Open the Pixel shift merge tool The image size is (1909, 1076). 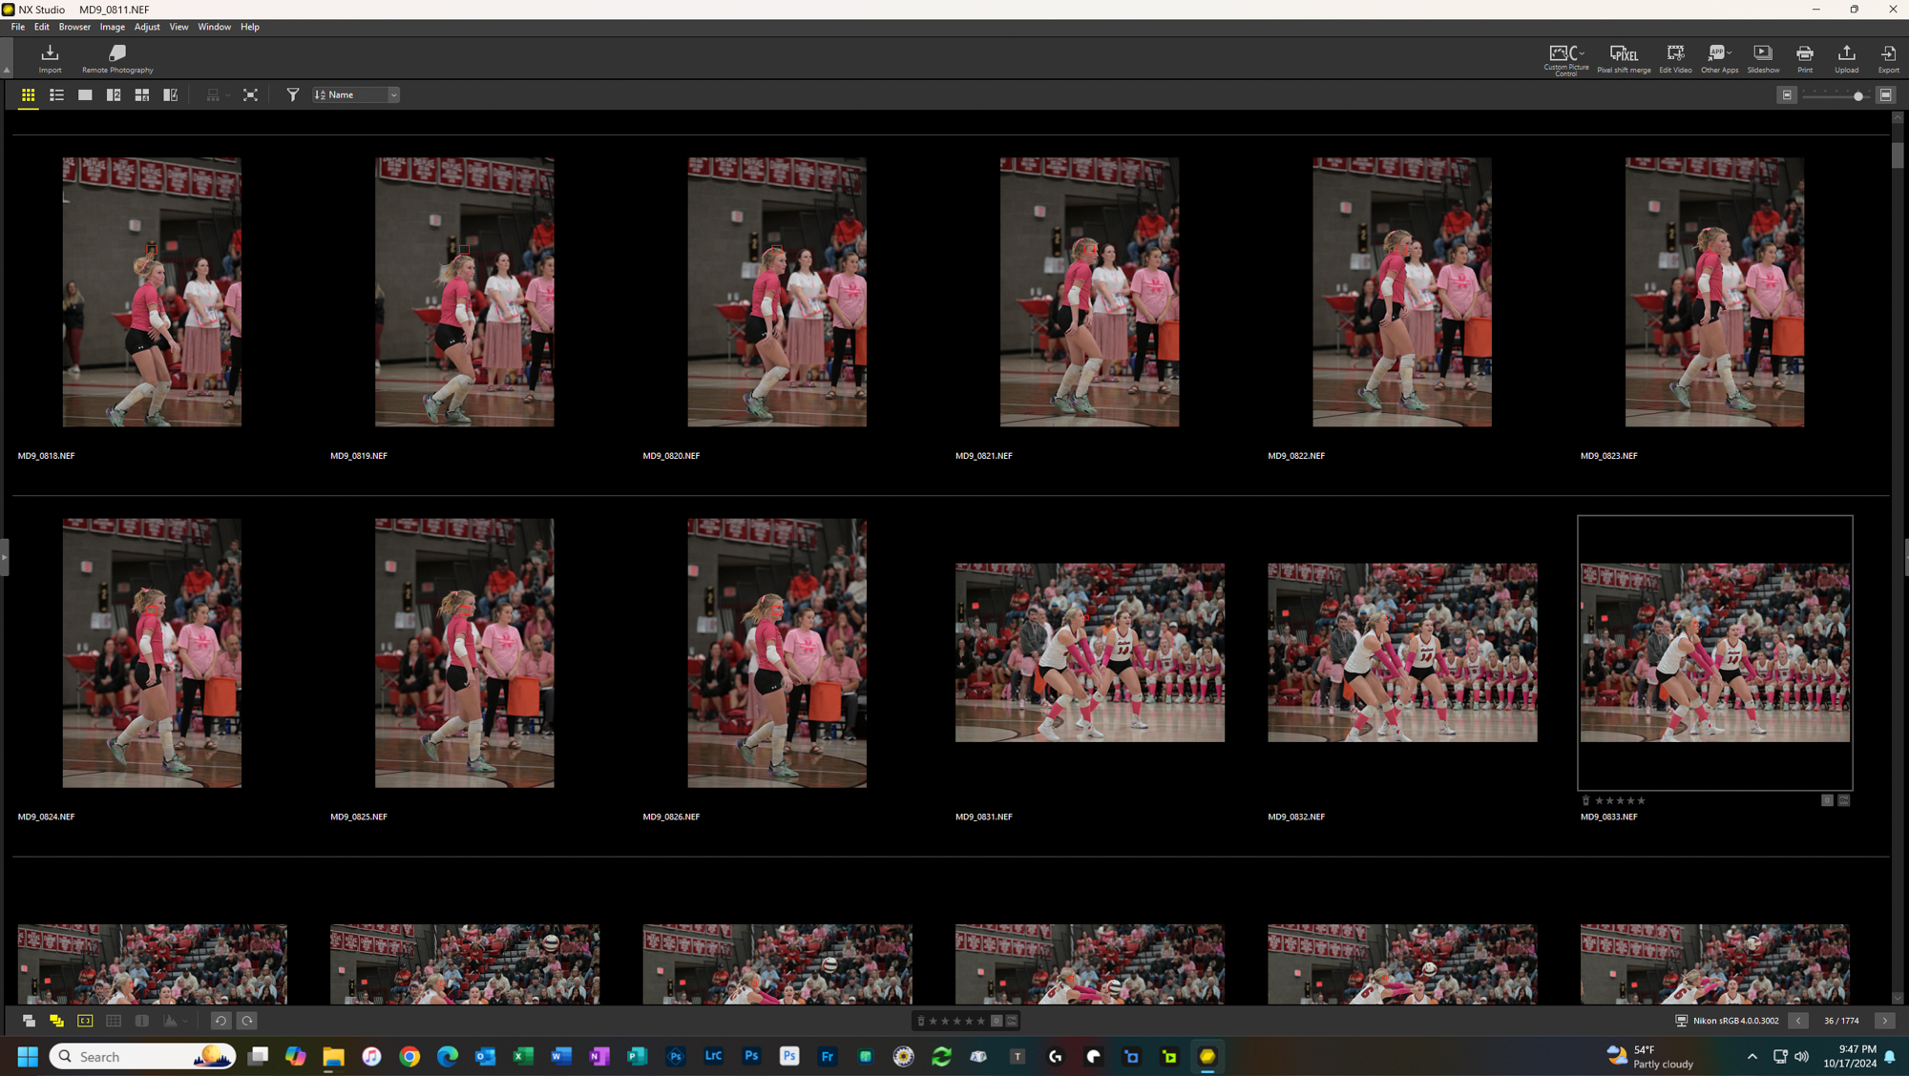(1624, 58)
